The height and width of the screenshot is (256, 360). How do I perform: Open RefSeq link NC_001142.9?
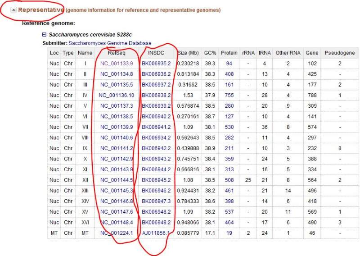pos(117,159)
